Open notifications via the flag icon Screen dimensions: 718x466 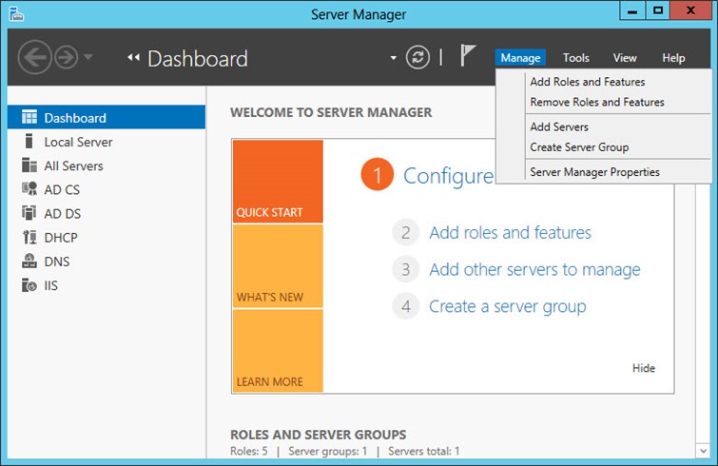pos(468,56)
